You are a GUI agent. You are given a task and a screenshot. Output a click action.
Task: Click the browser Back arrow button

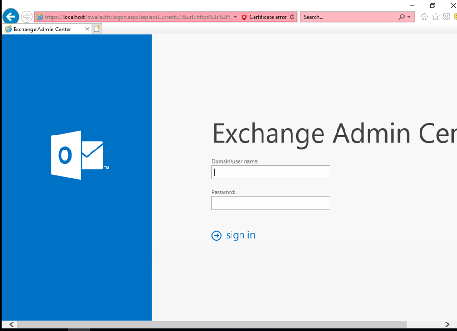(x=11, y=17)
